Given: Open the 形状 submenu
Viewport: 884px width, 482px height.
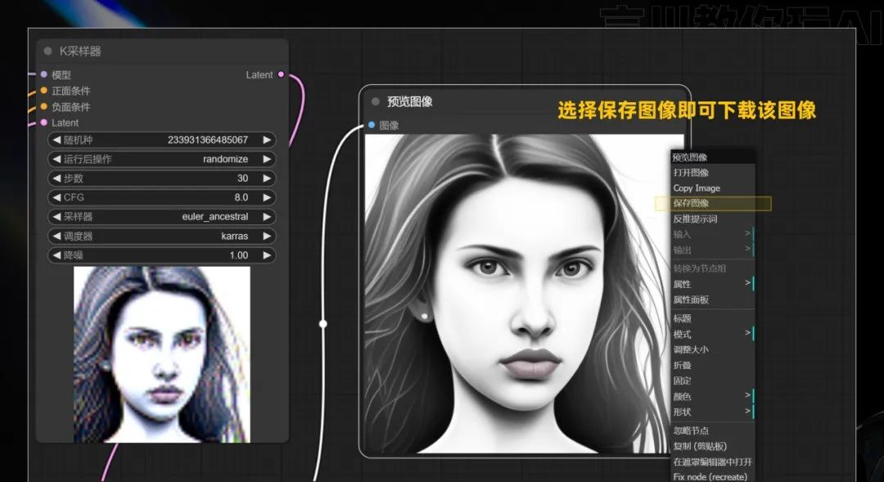Looking at the screenshot, I should [713, 412].
